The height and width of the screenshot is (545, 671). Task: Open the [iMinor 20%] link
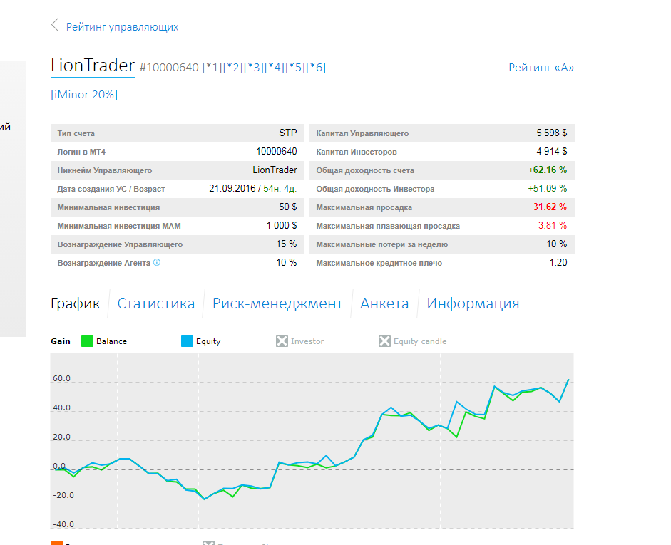(x=84, y=94)
